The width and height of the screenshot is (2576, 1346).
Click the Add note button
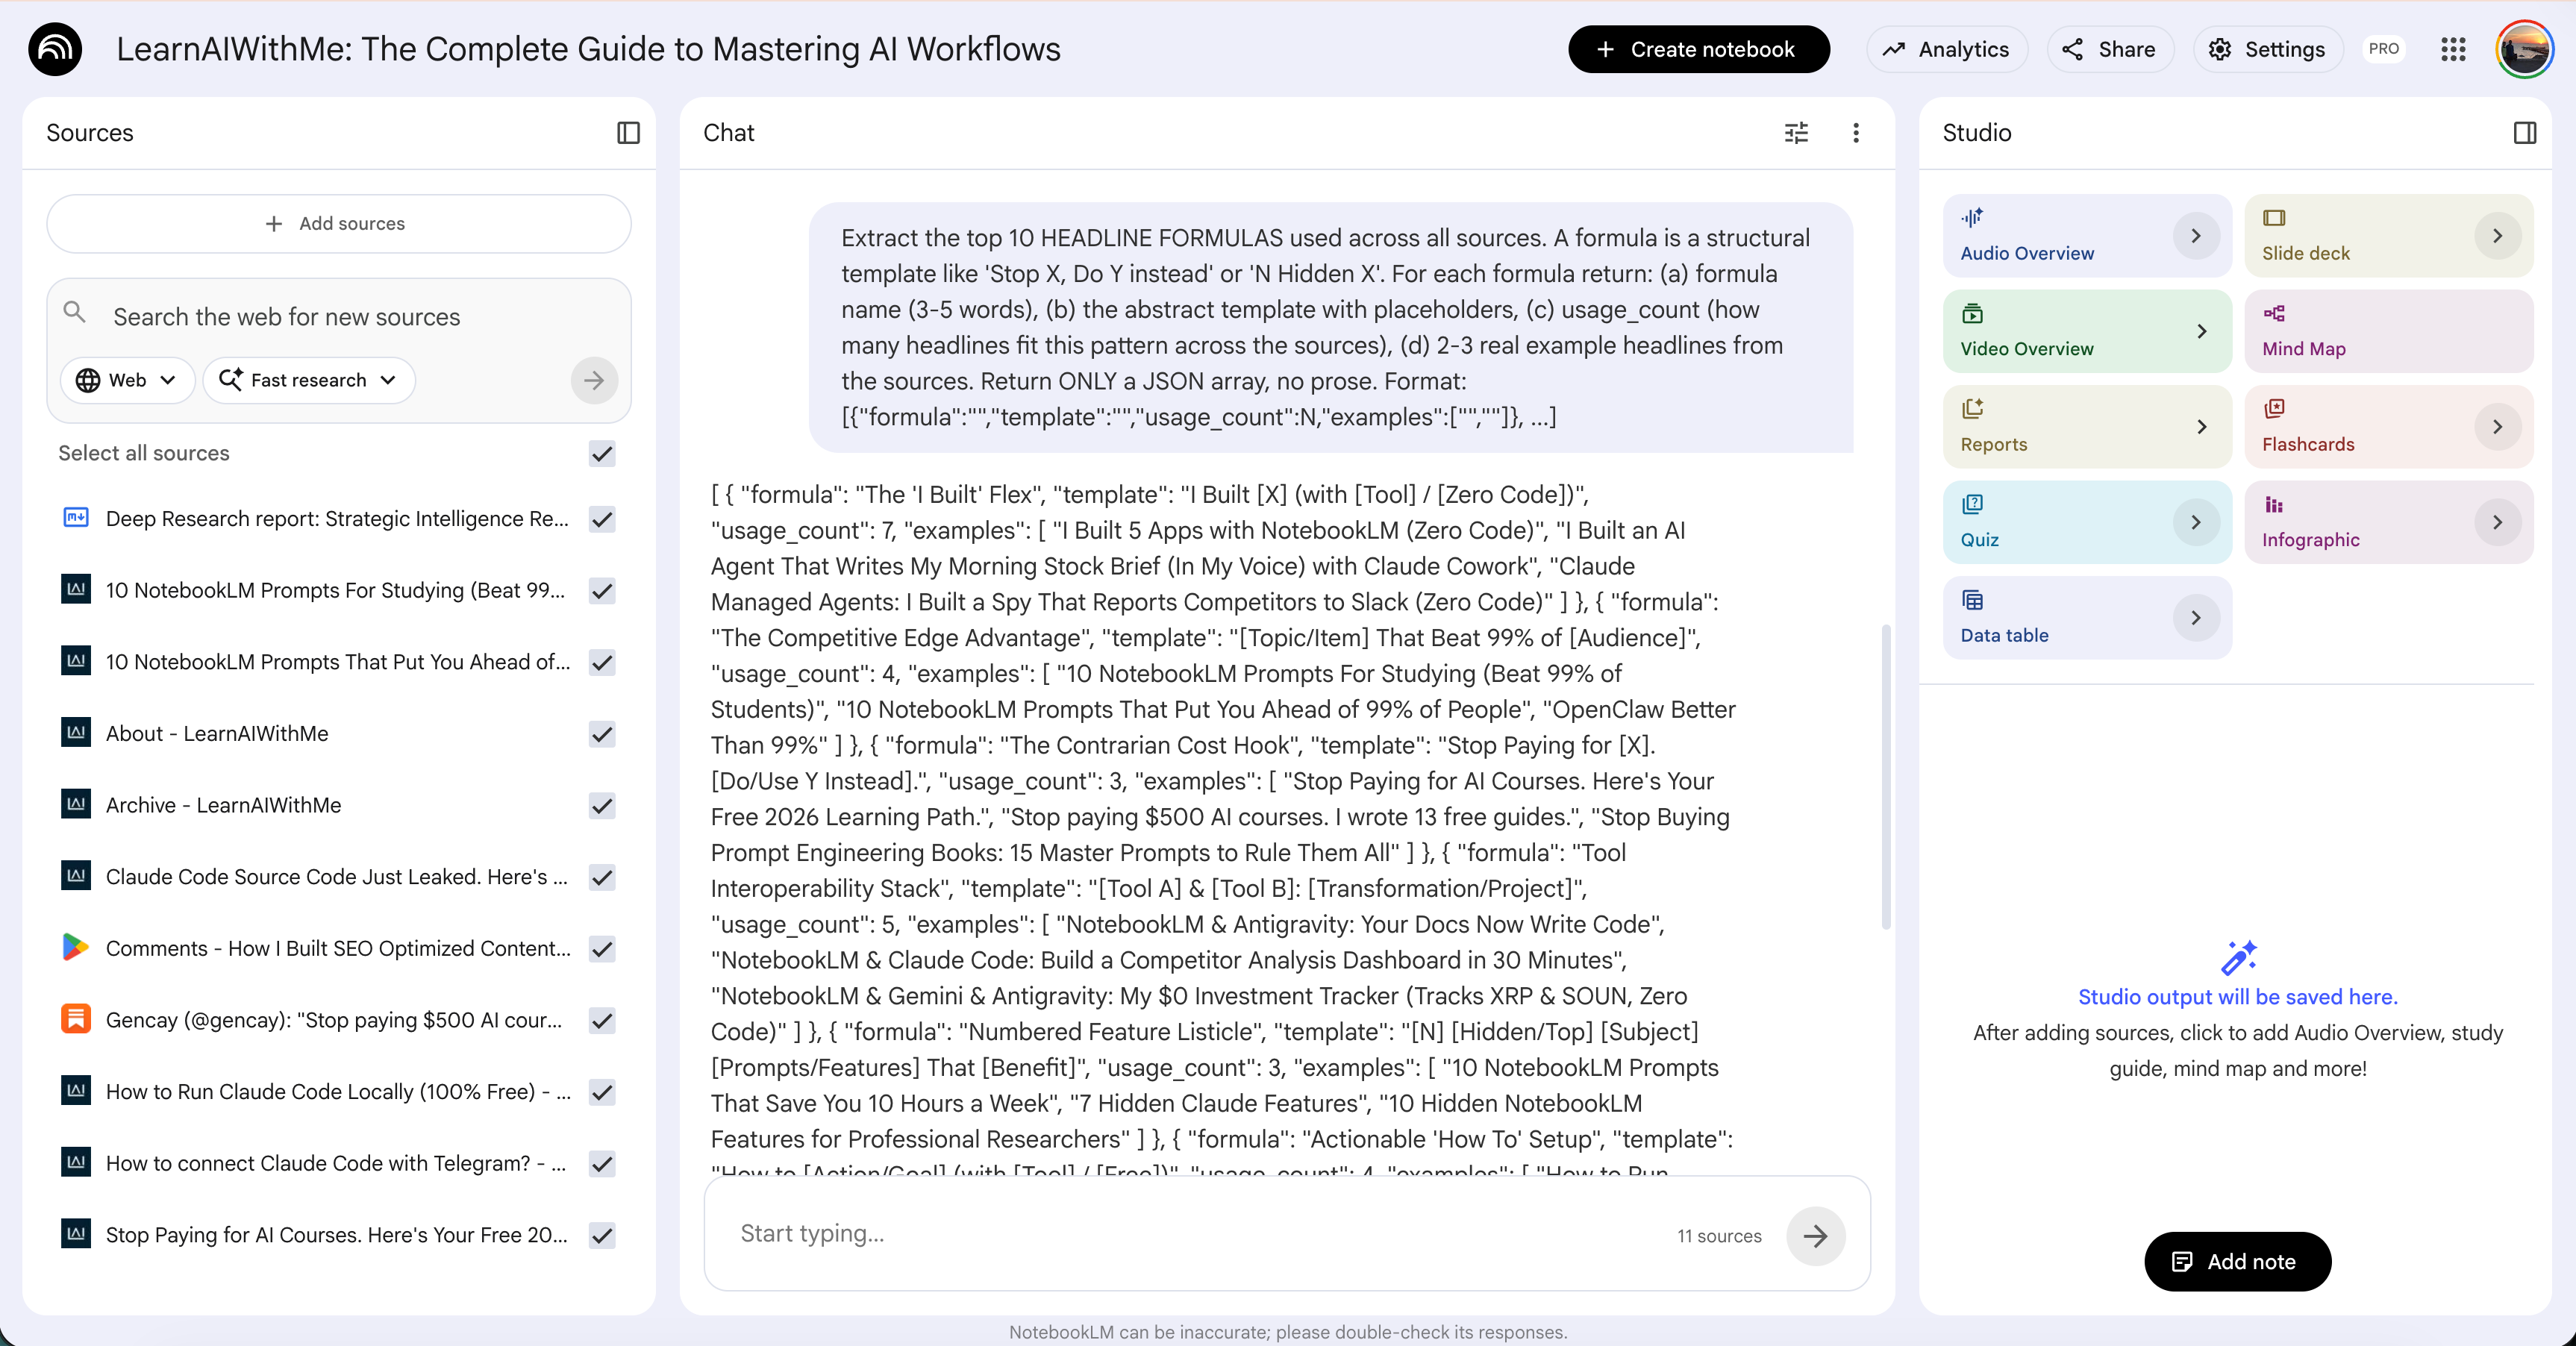[x=2237, y=1262]
